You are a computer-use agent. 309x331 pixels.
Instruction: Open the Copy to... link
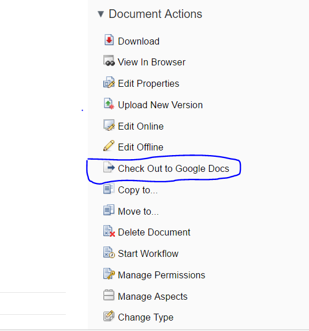[x=138, y=190]
